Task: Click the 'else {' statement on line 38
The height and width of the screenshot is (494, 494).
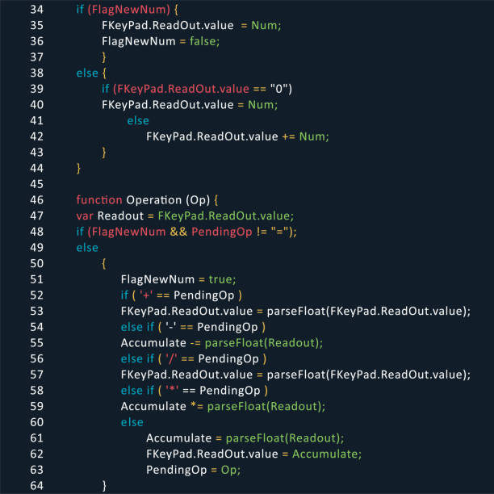Action: [x=91, y=73]
